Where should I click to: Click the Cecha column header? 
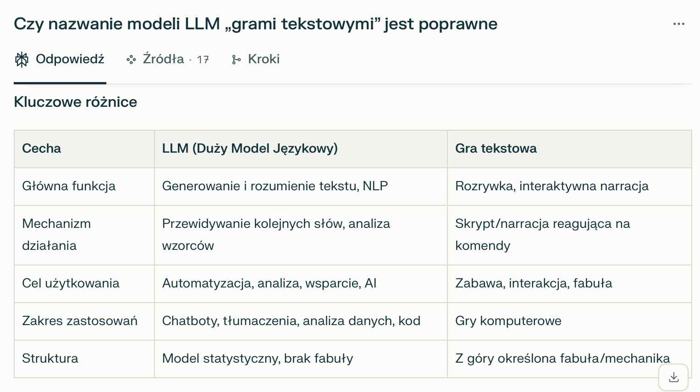42,149
